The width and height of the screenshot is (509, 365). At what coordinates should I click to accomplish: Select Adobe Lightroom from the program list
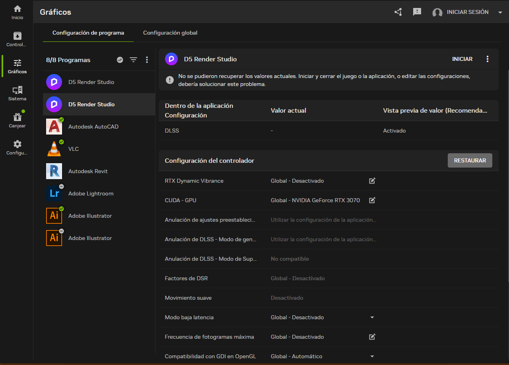tap(91, 193)
